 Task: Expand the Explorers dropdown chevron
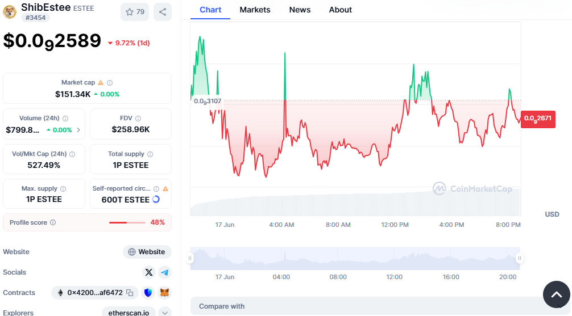point(165,313)
